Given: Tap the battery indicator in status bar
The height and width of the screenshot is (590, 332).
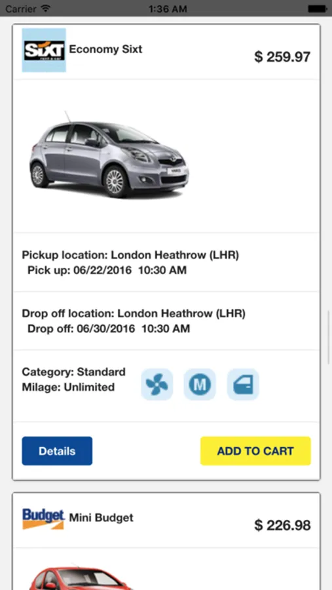Looking at the screenshot, I should pyautogui.click(x=317, y=9).
